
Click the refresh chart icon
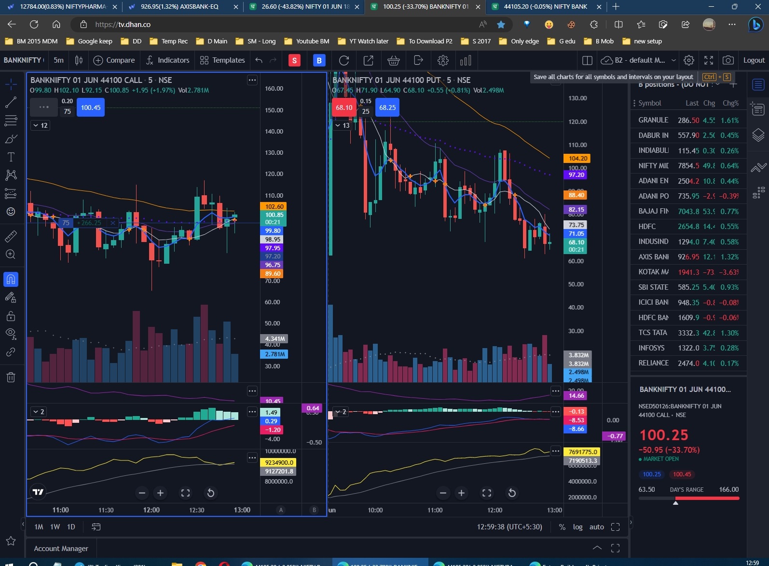pos(344,60)
